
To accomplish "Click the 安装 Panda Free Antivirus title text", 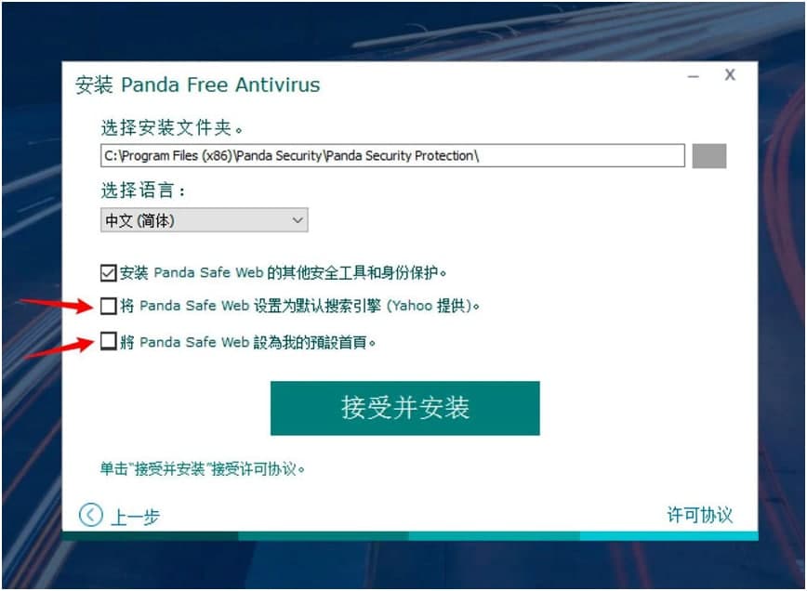I will [196, 85].
